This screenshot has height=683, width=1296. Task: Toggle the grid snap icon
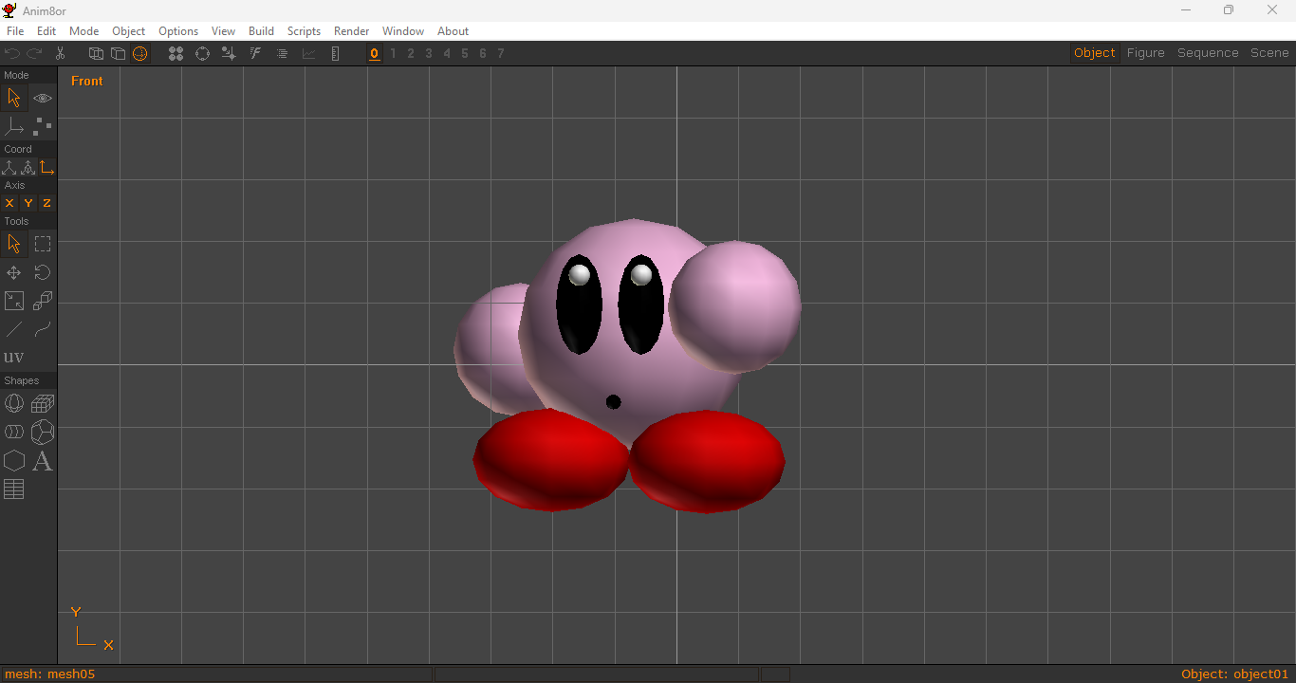click(x=229, y=54)
